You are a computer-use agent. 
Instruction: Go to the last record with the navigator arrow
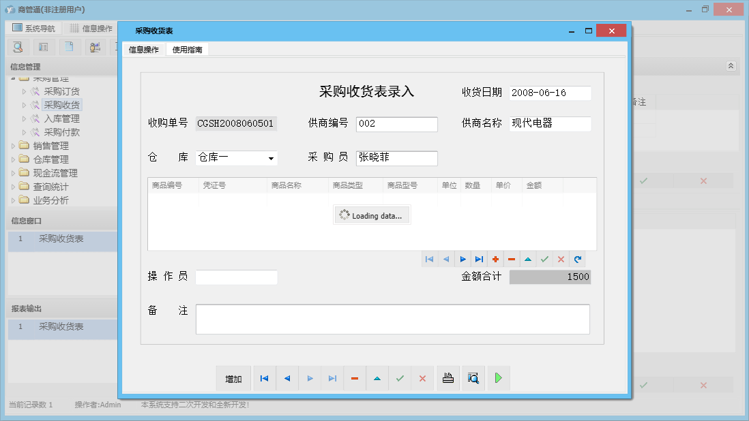(478, 259)
